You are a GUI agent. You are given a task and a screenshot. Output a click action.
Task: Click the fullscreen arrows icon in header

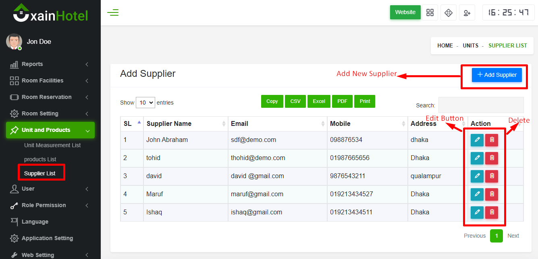pos(448,12)
